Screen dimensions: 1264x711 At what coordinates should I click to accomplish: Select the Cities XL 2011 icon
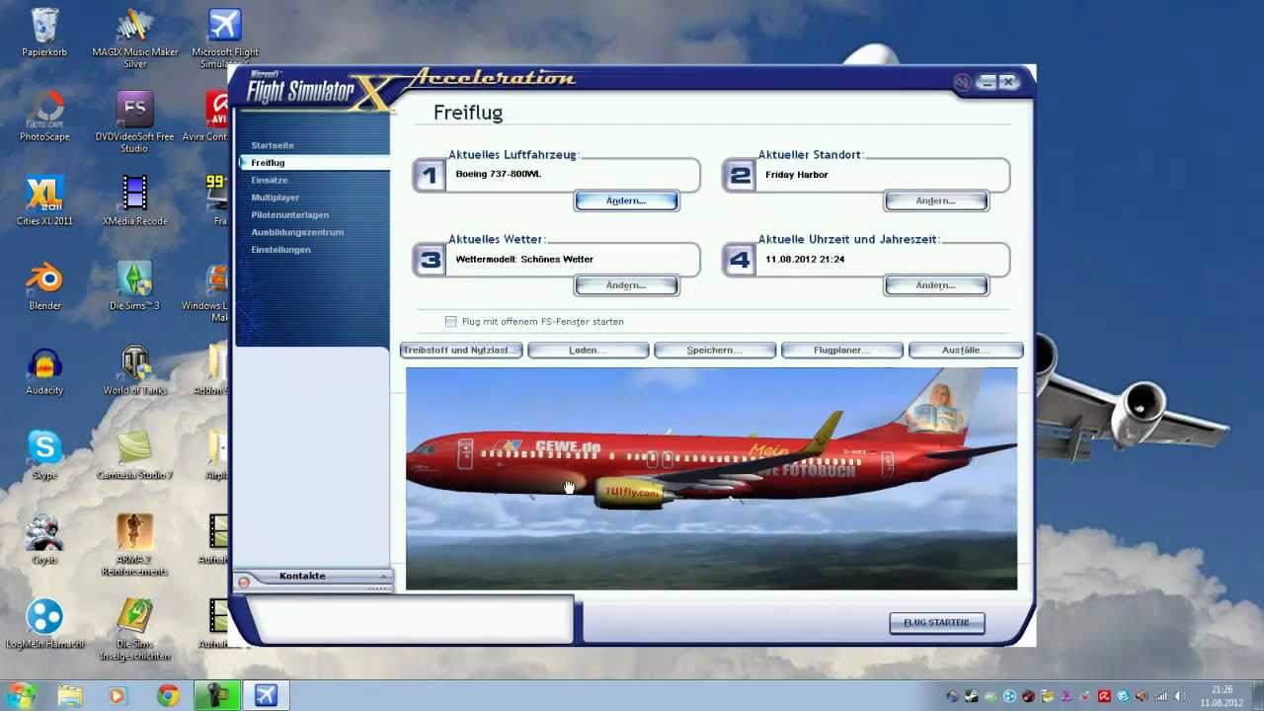(x=44, y=200)
